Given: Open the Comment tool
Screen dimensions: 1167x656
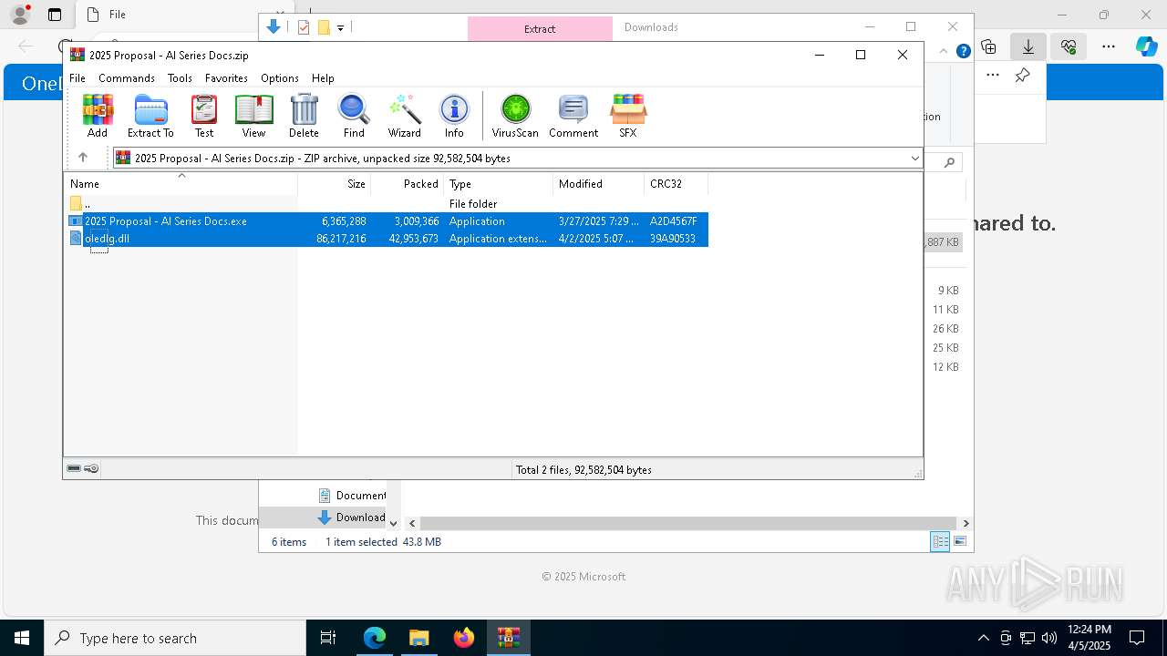Looking at the screenshot, I should point(573,116).
